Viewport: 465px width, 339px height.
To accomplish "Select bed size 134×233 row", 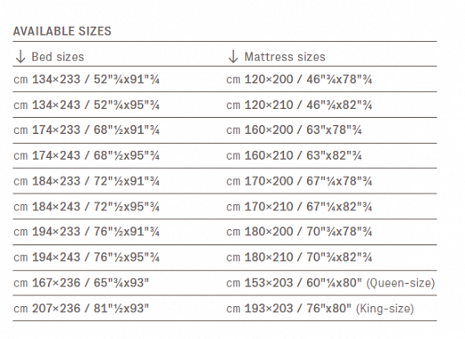I will (x=87, y=79).
